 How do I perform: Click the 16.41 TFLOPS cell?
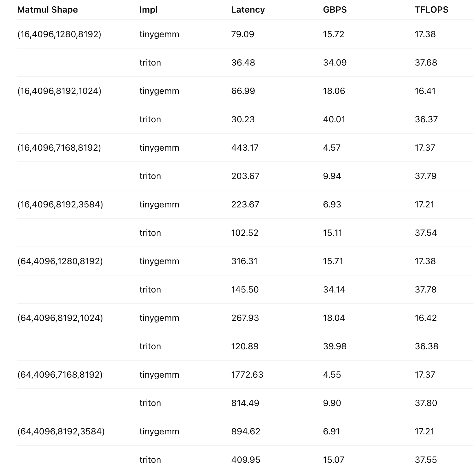pos(425,91)
